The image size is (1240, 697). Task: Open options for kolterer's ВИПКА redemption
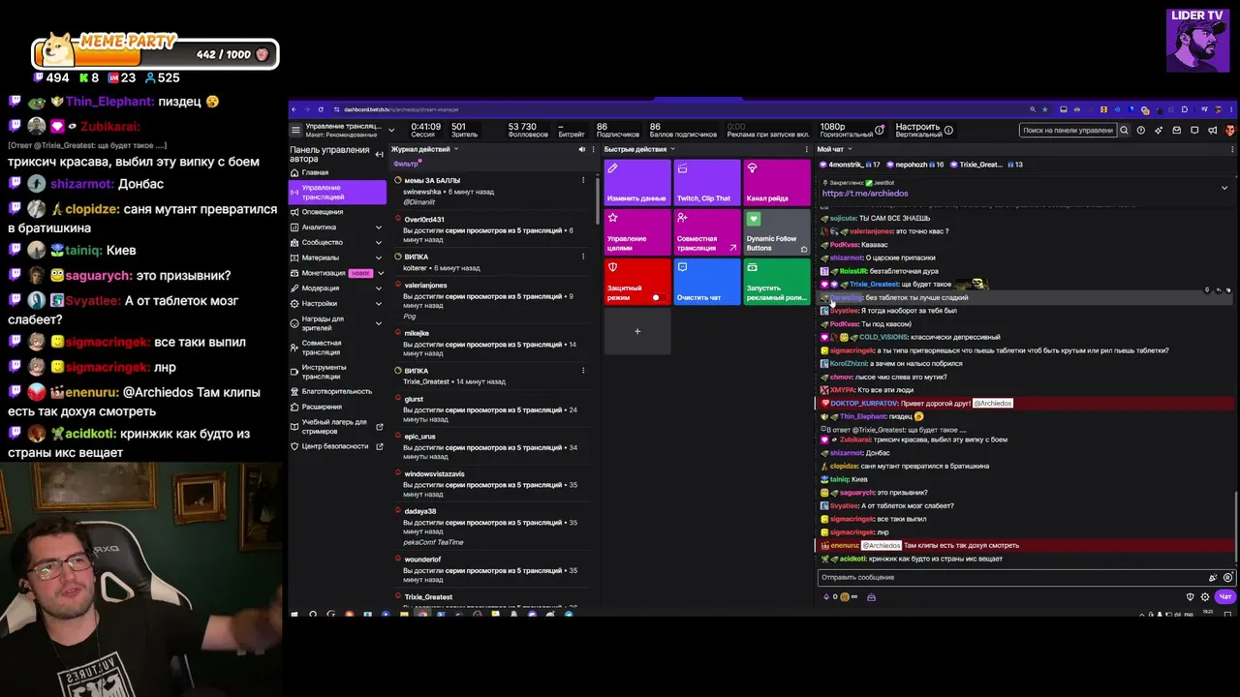[583, 257]
